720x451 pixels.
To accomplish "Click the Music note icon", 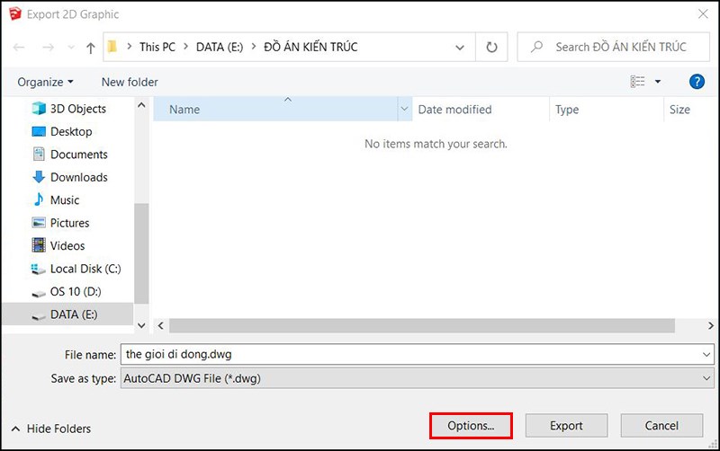I will pyautogui.click(x=39, y=199).
